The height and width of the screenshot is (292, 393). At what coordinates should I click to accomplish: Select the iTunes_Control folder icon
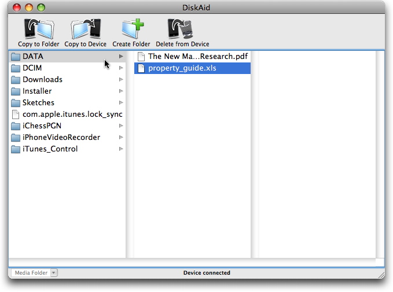tap(16, 149)
